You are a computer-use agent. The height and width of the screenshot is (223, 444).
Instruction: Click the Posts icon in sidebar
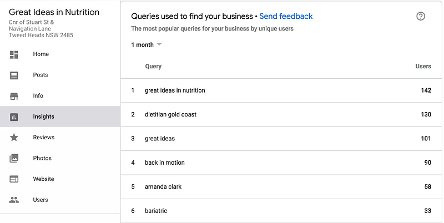click(x=14, y=75)
